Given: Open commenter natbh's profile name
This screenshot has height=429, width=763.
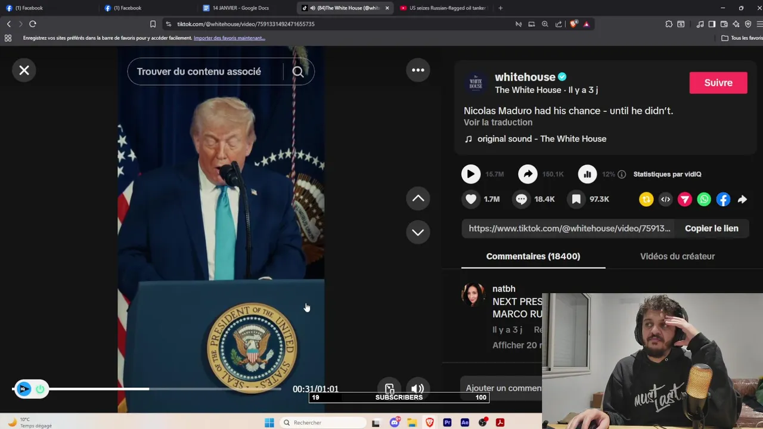Looking at the screenshot, I should pos(504,288).
